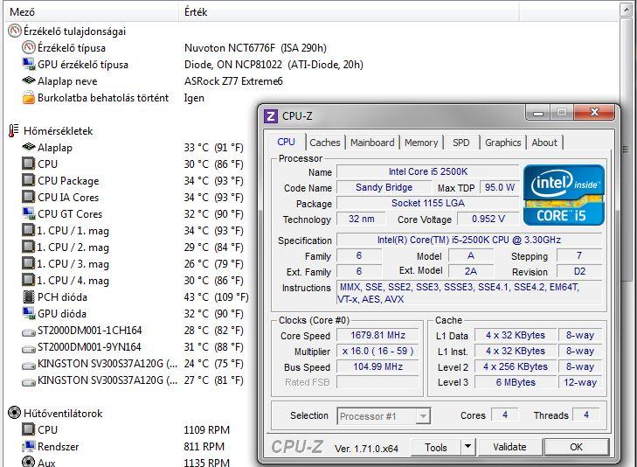Image resolution: width=637 pixels, height=467 pixels.
Task: Click the sensor icon next to Érzékelő tulajdonságai
Action: coord(15,31)
